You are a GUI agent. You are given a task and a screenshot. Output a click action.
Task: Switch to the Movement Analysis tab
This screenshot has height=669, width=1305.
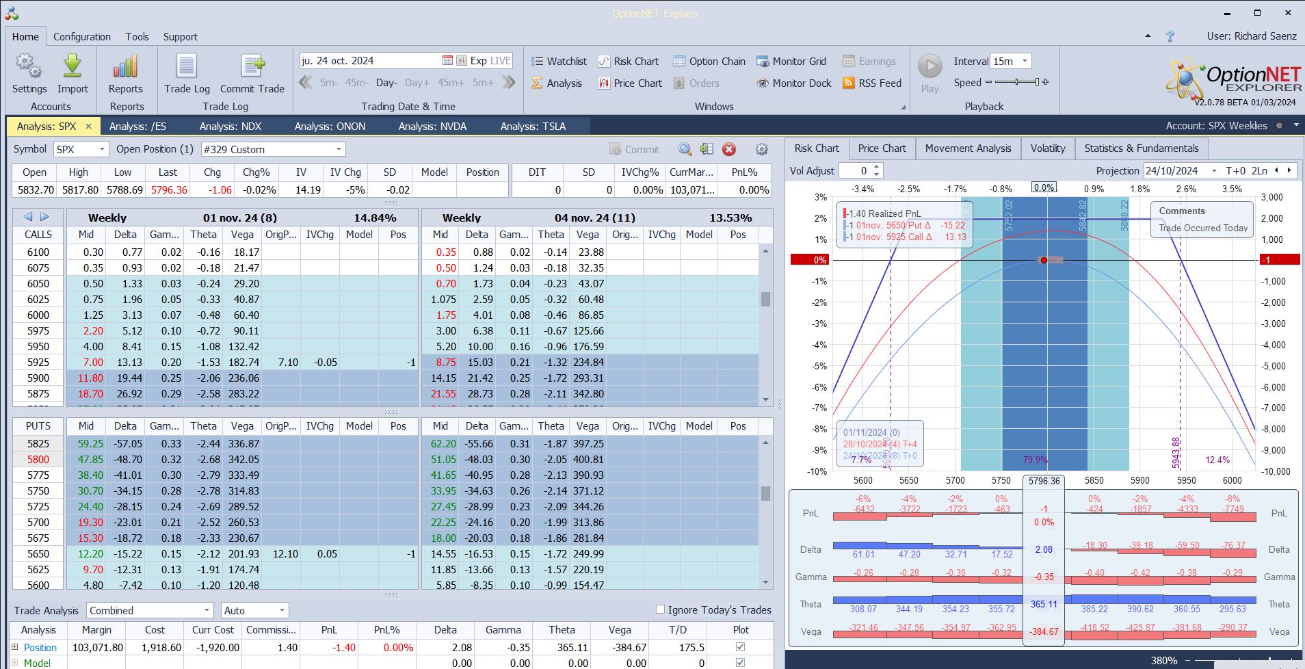(x=968, y=148)
